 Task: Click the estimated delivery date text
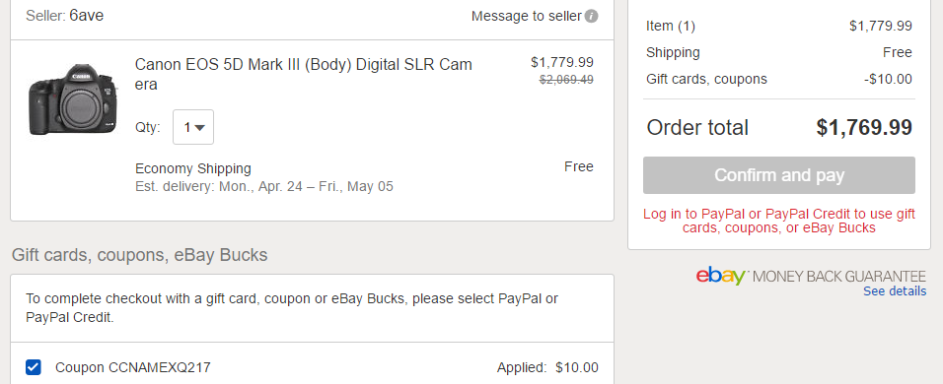point(264,187)
